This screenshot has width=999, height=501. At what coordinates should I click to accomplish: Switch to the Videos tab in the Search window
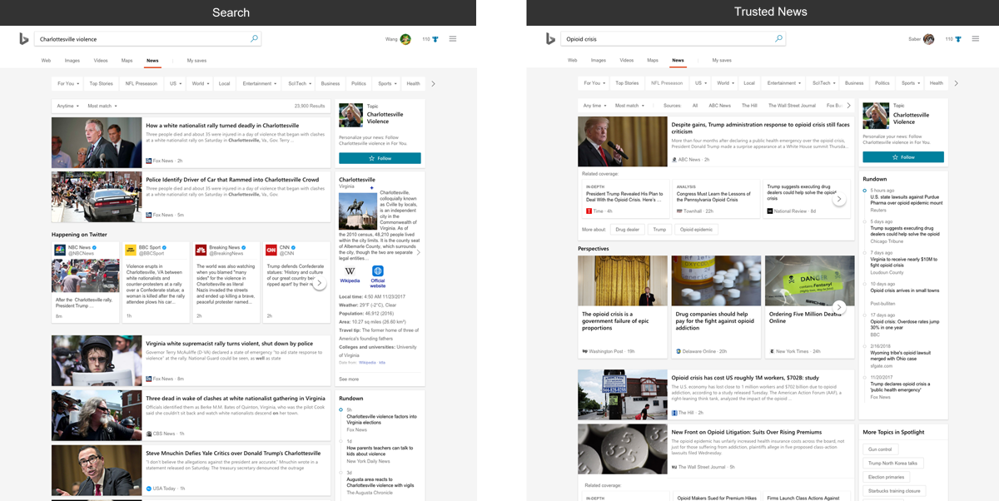[x=101, y=61]
